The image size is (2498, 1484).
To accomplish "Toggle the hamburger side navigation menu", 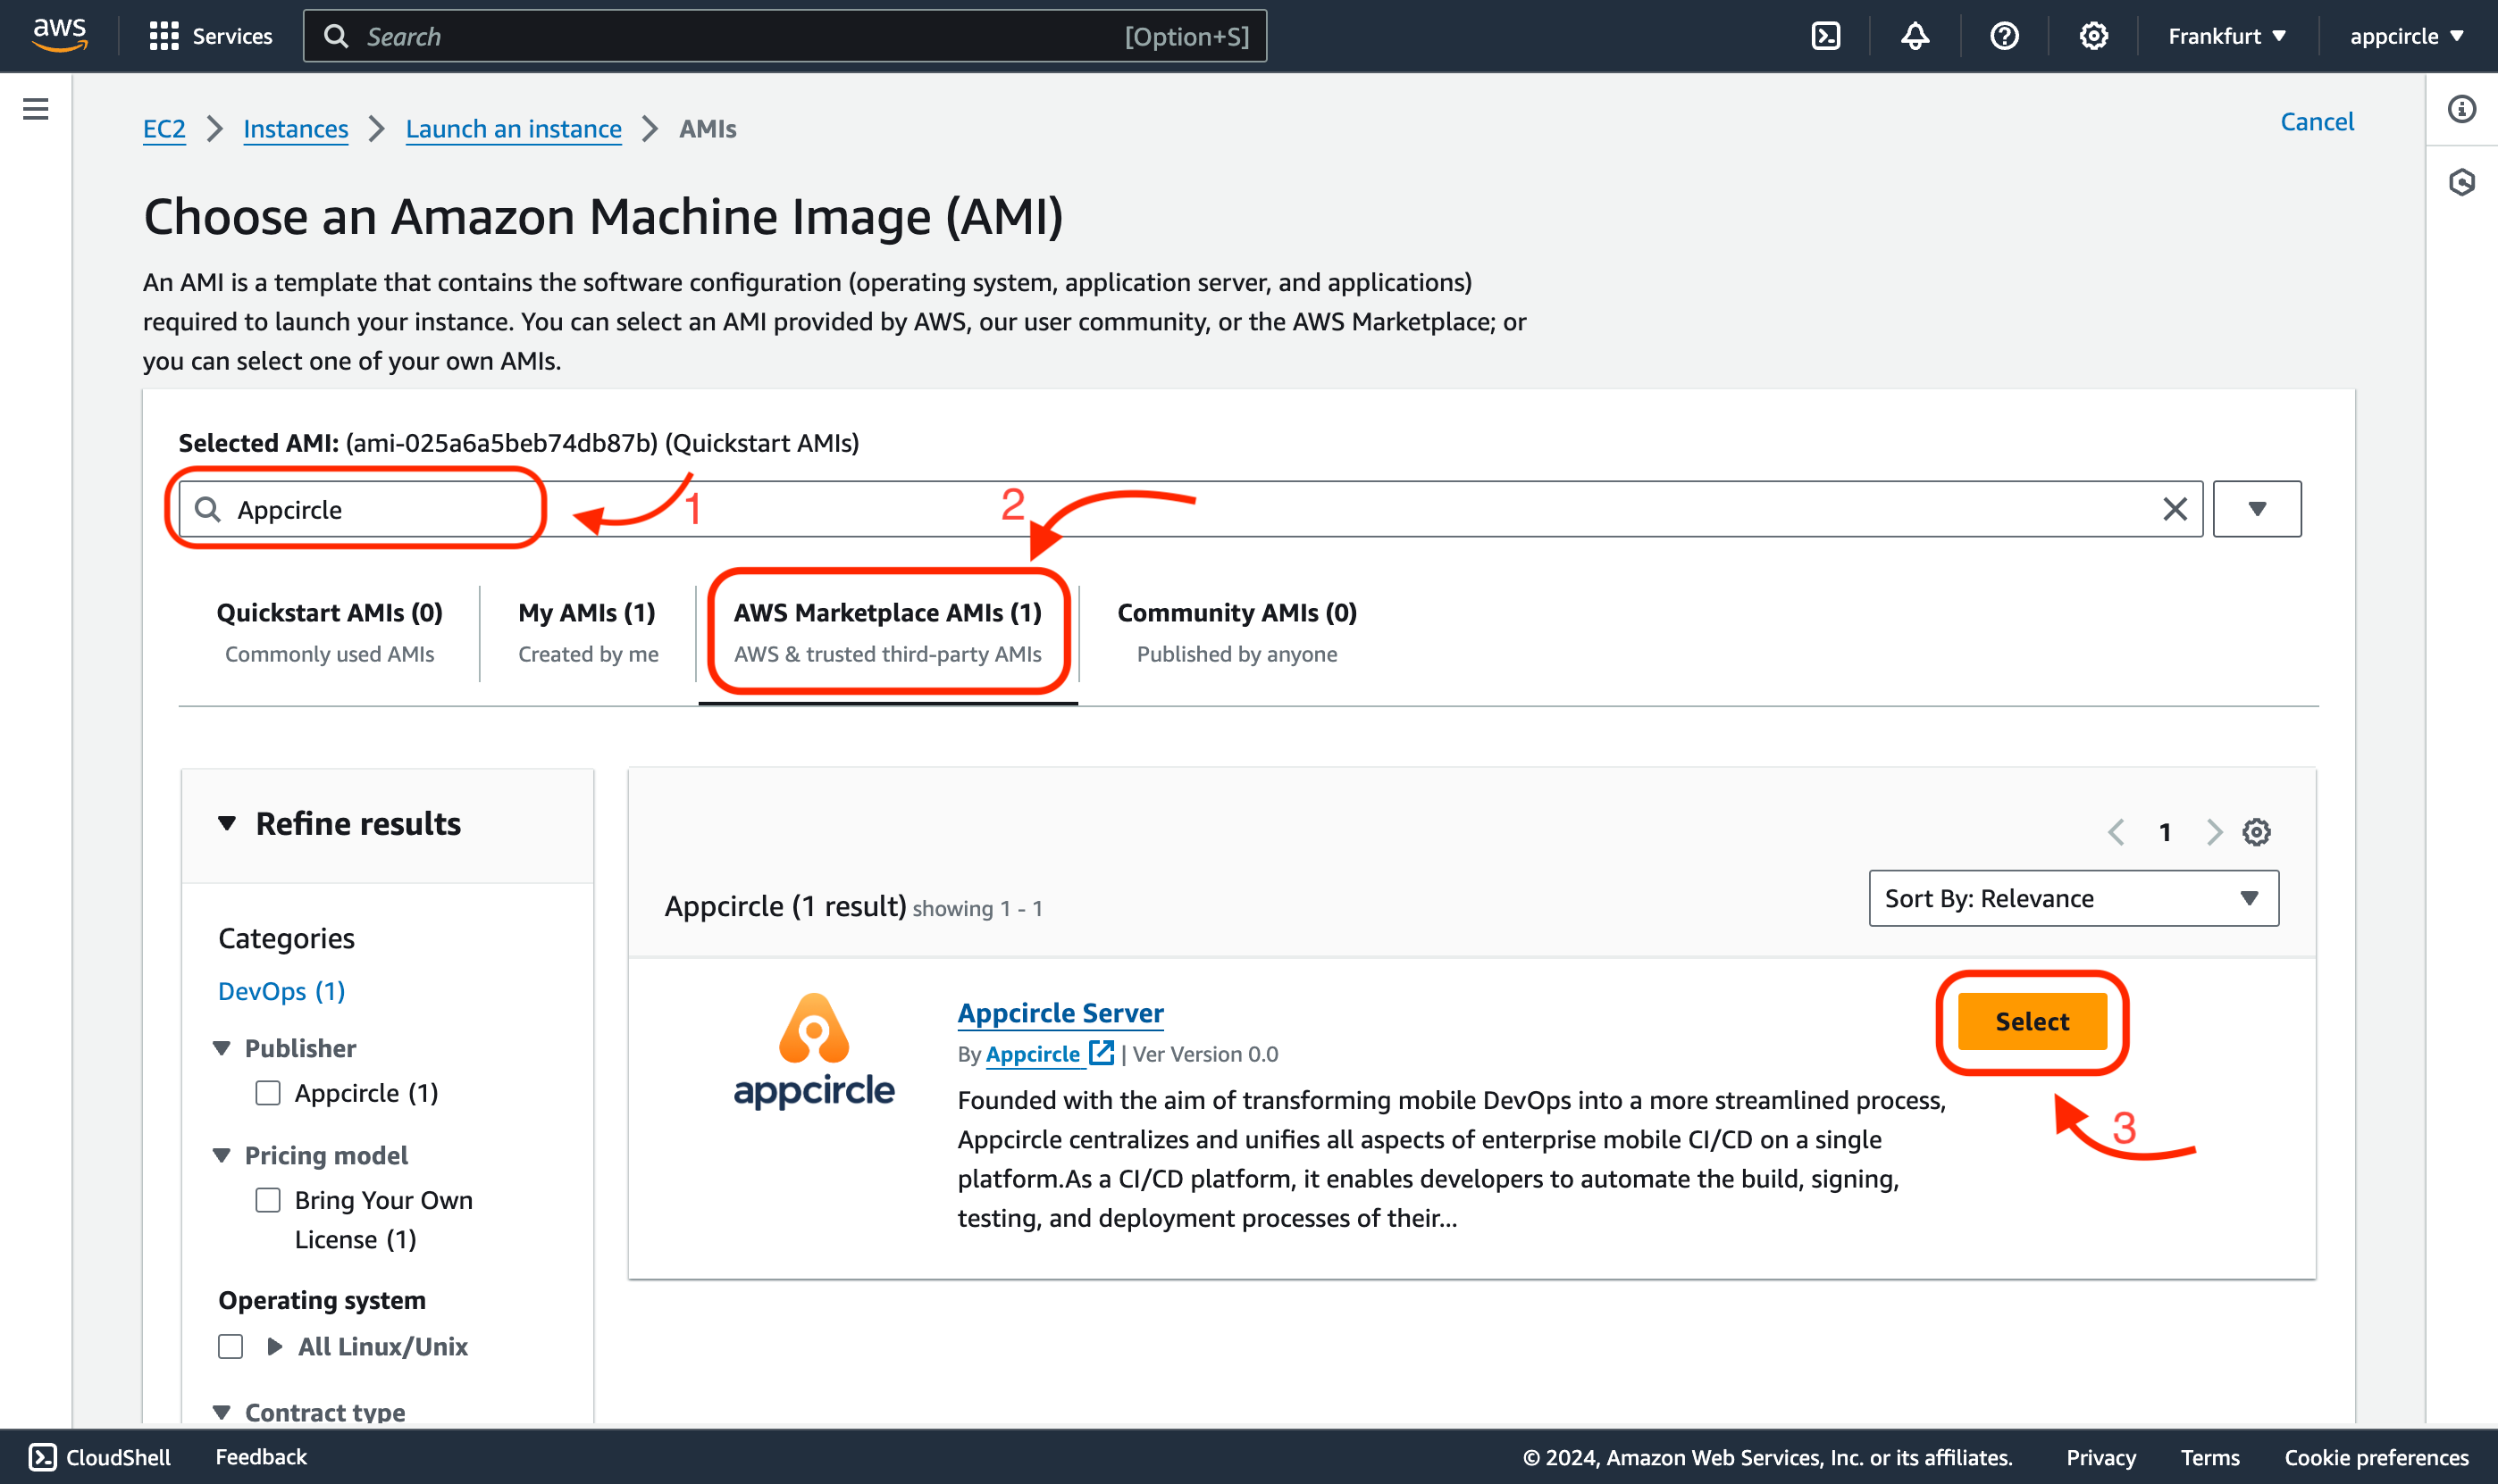I will (36, 109).
